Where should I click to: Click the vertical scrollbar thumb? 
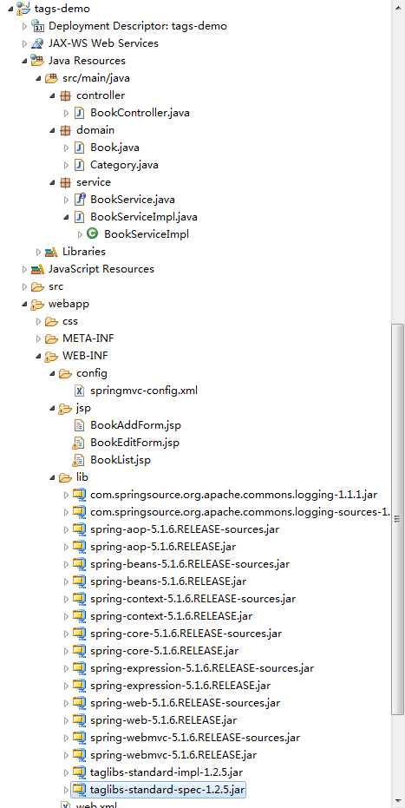tap(397, 519)
